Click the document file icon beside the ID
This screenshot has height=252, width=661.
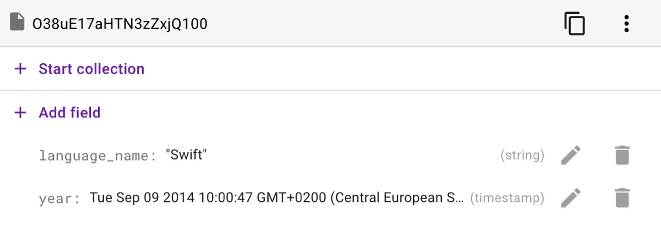click(x=18, y=23)
